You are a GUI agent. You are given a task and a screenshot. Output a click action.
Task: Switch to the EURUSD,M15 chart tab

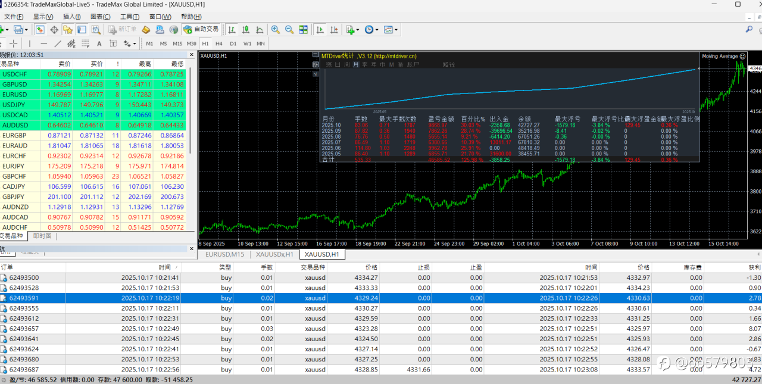(x=224, y=254)
